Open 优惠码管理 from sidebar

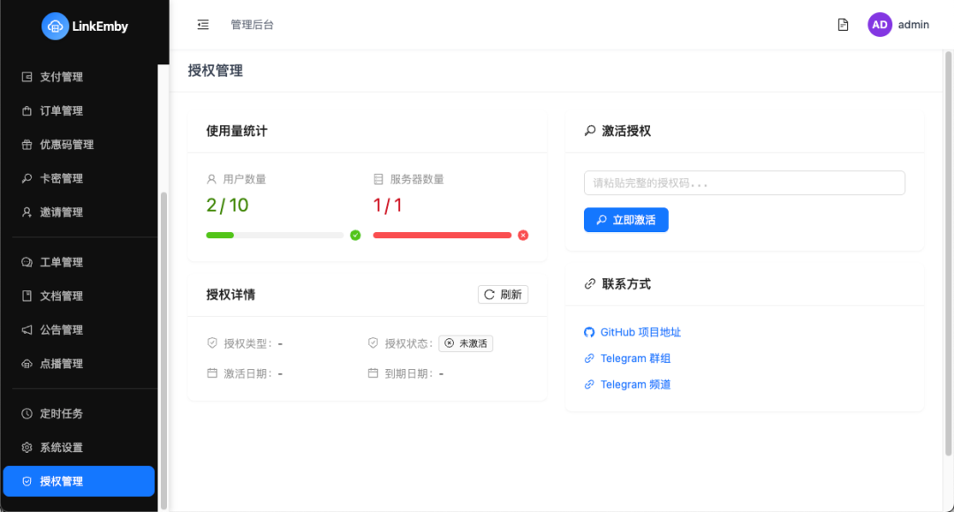[67, 145]
